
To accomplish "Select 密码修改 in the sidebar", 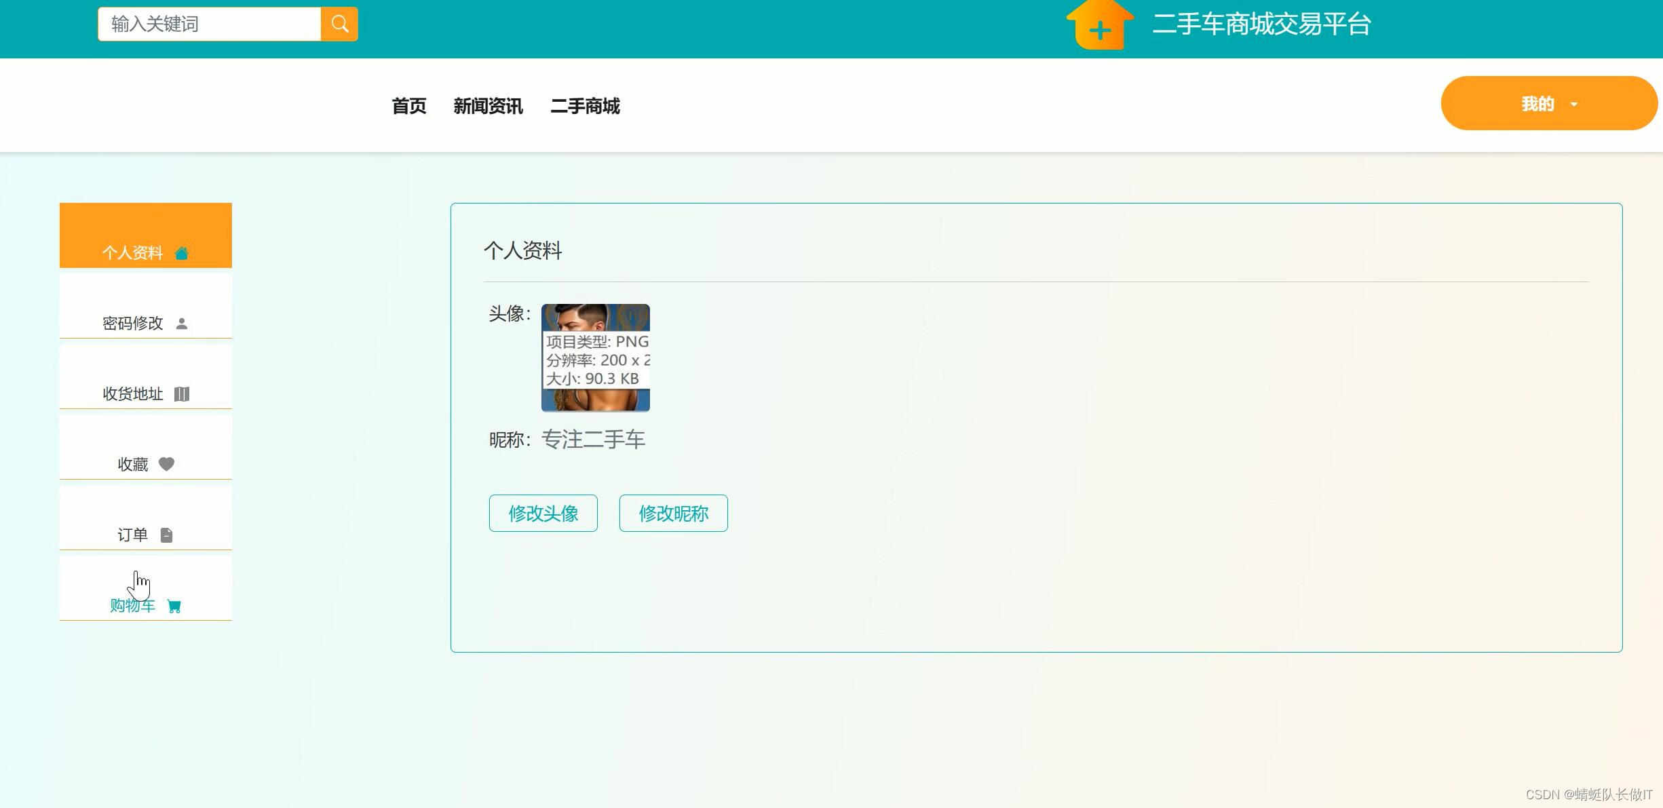I will (133, 323).
